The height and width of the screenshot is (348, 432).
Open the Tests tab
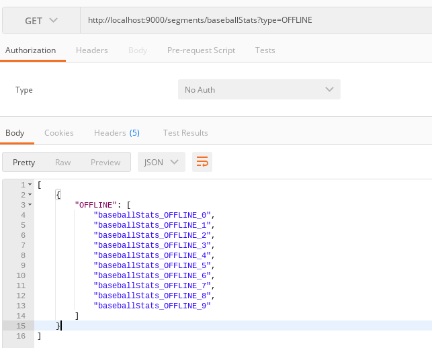coord(265,50)
